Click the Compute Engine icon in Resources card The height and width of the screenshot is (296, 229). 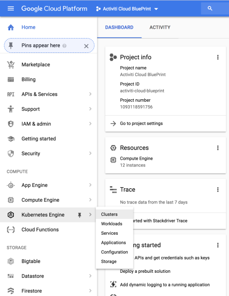click(113, 160)
